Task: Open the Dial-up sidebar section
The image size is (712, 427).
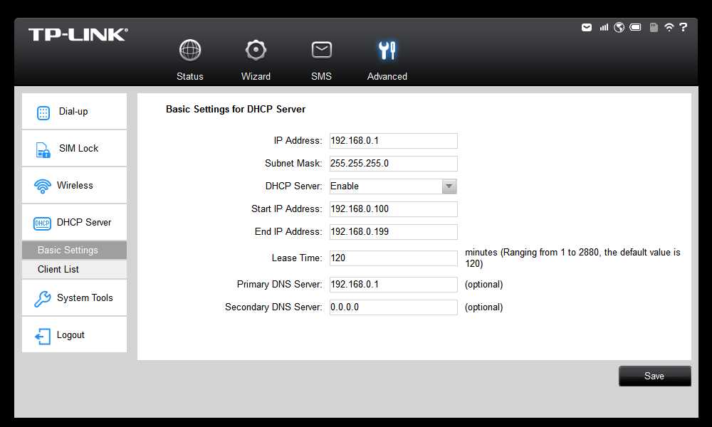Action: (75, 112)
